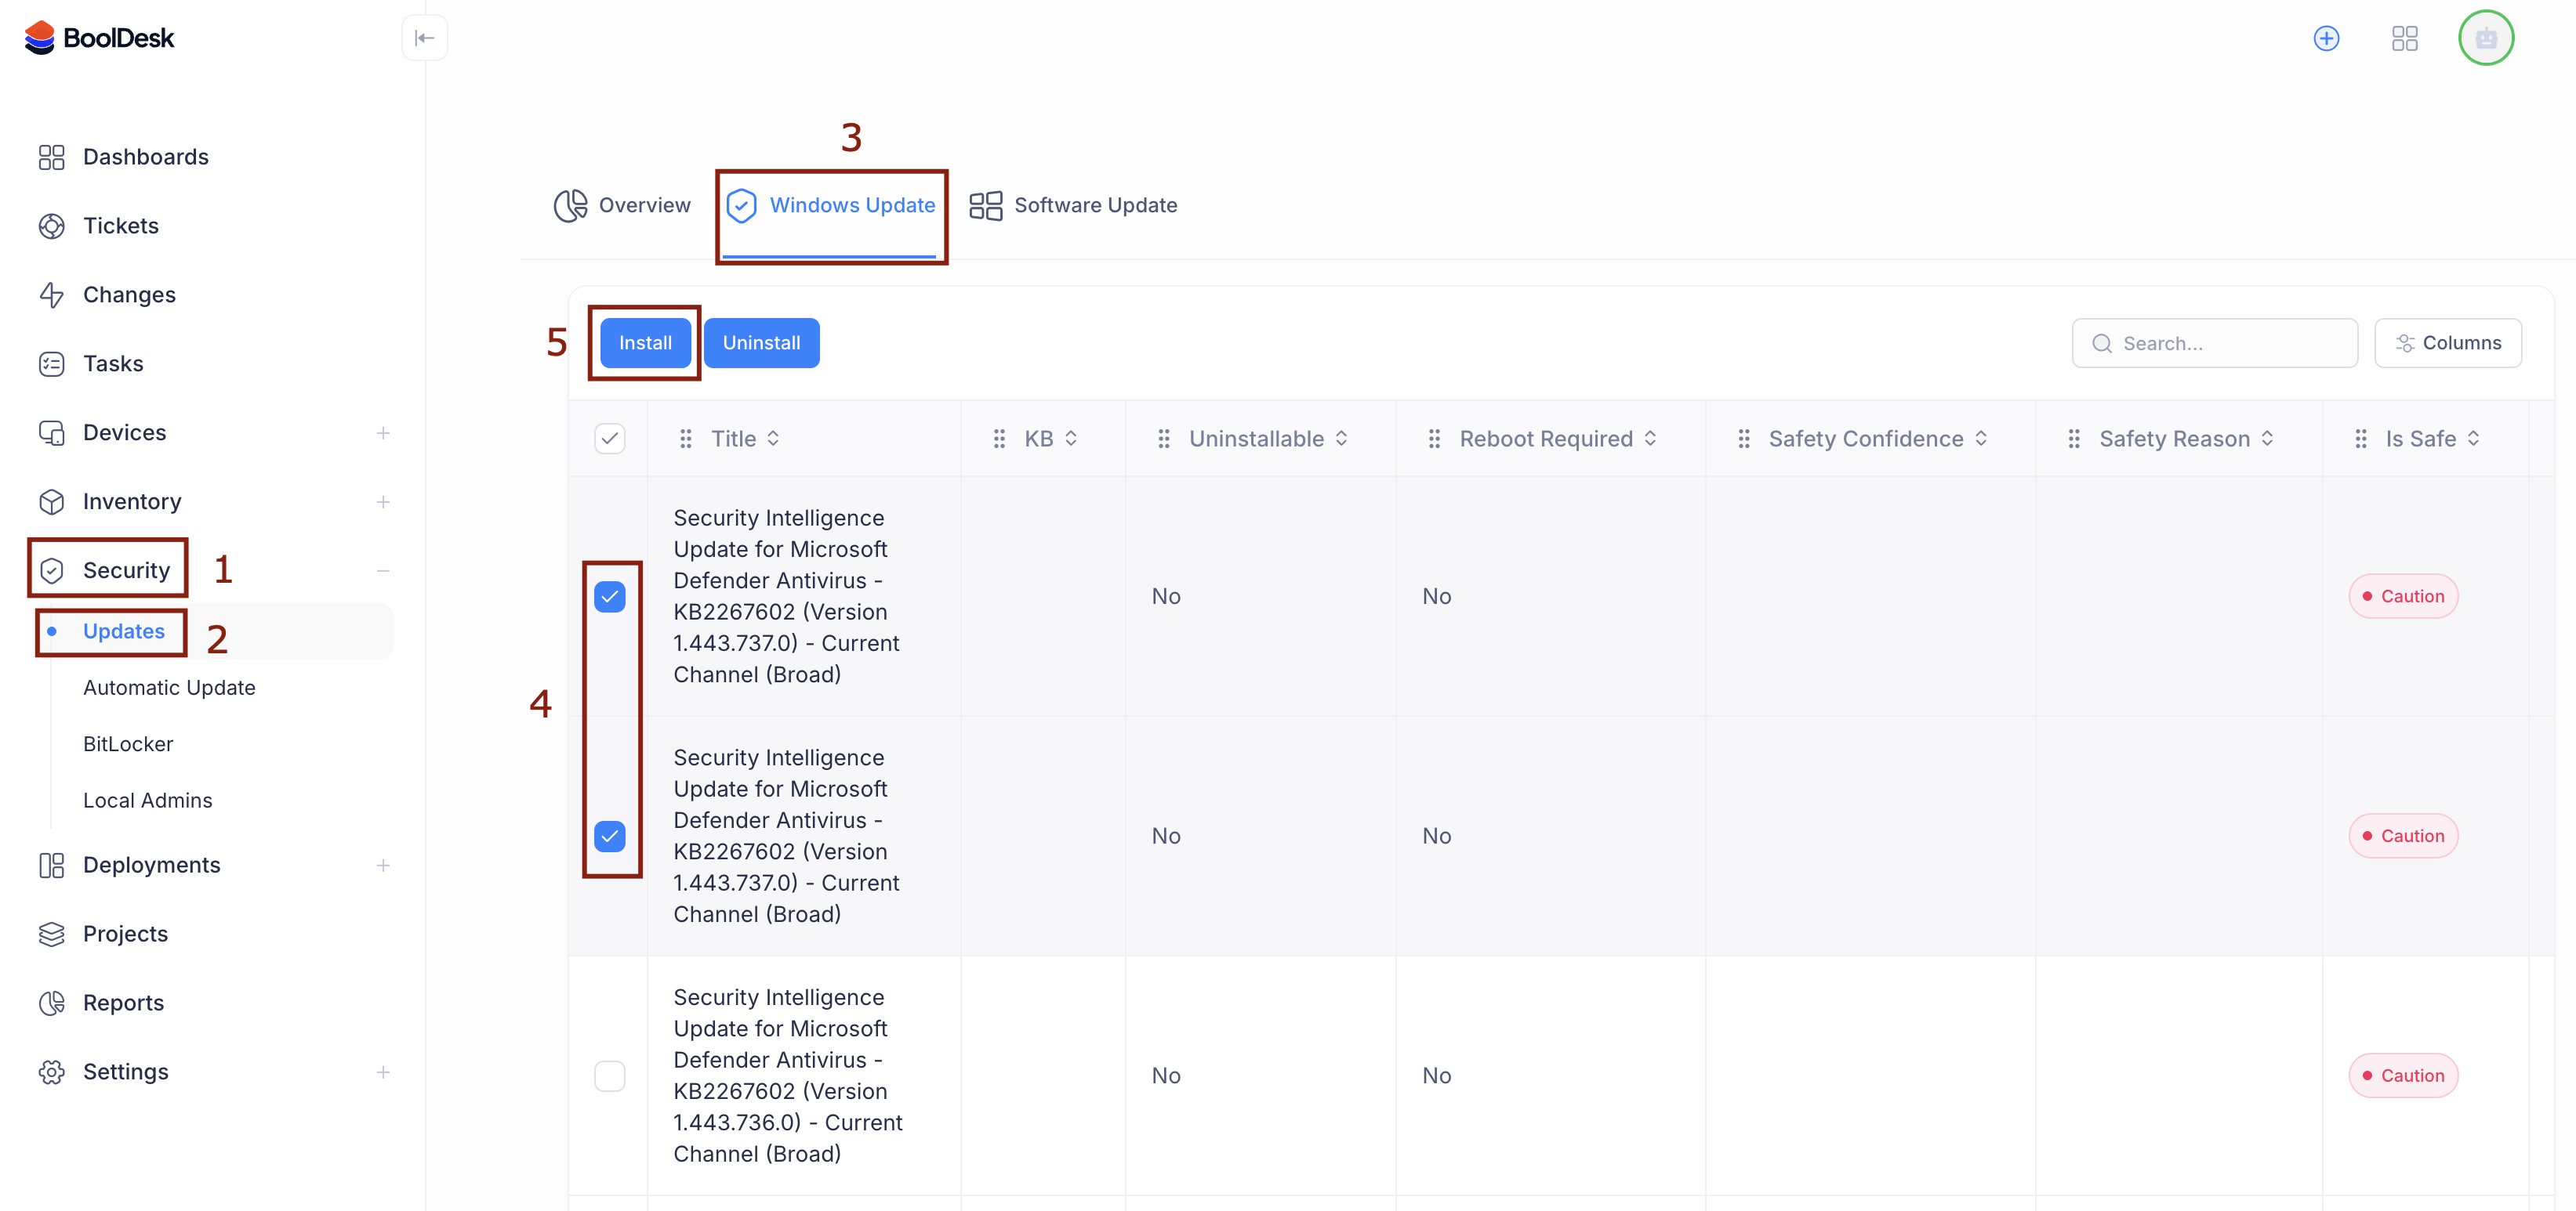Toggle the select-all header checkbox

pos(609,439)
